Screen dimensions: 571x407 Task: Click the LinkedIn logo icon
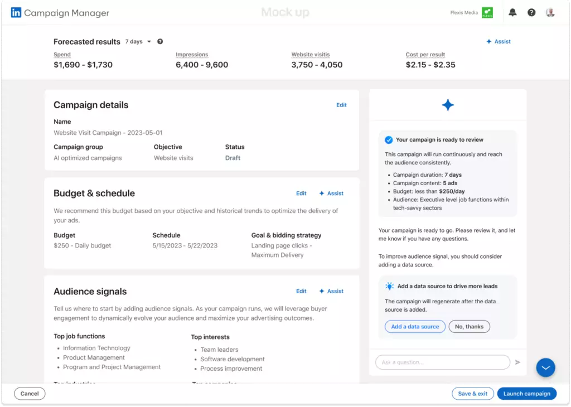coord(16,12)
